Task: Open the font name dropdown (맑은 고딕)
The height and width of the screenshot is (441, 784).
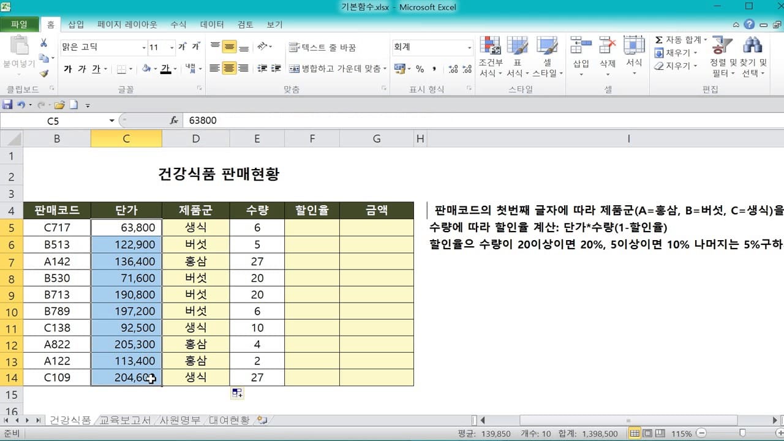Action: [144, 47]
